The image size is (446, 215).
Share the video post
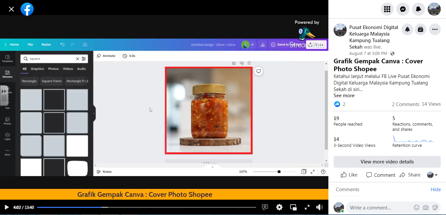410,175
